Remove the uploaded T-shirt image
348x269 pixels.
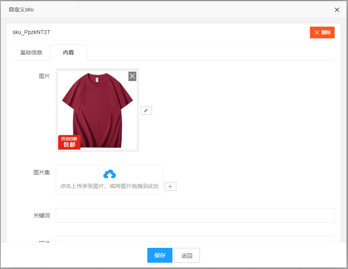coord(132,76)
